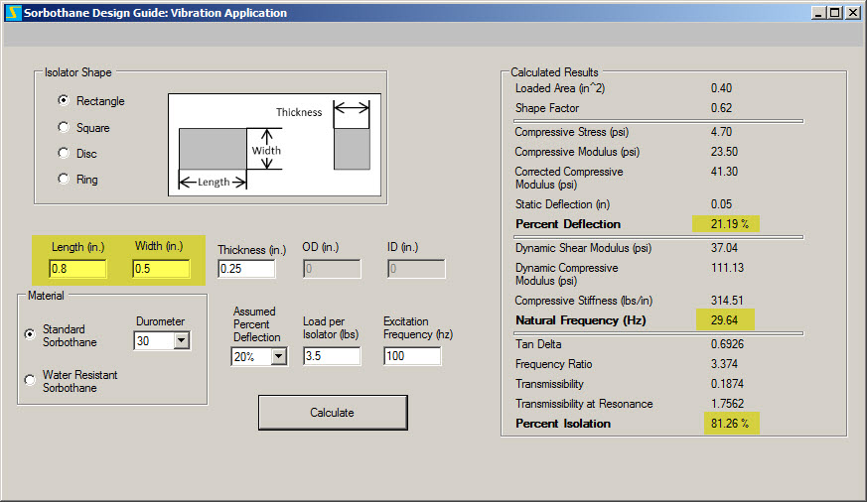
Task: Click the Tan Delta value 0.6926
Action: point(727,344)
